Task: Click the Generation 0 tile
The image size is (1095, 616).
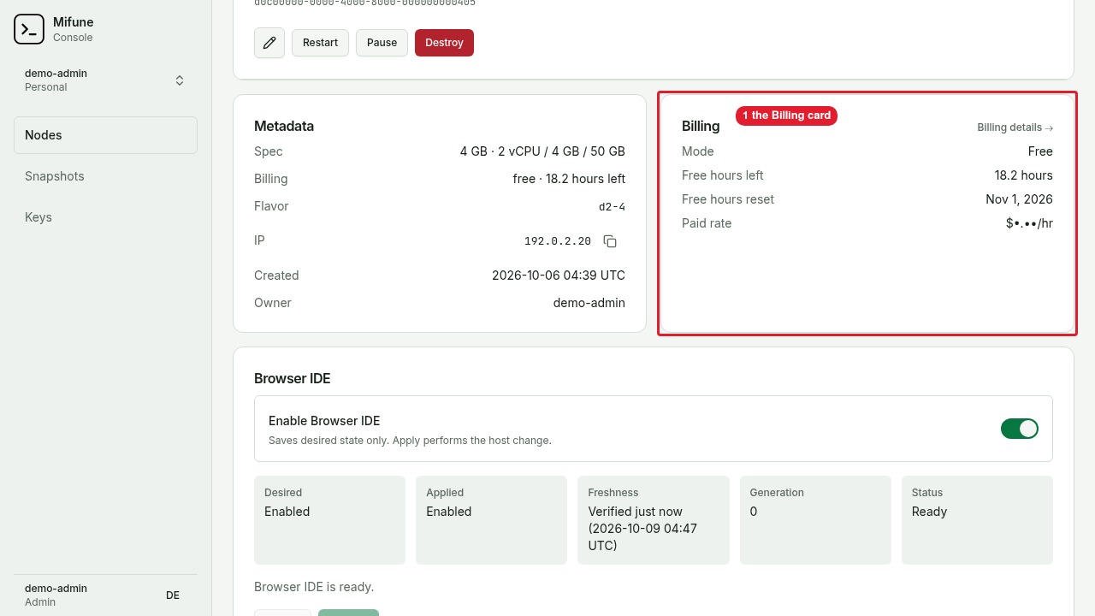Action: [x=815, y=520]
